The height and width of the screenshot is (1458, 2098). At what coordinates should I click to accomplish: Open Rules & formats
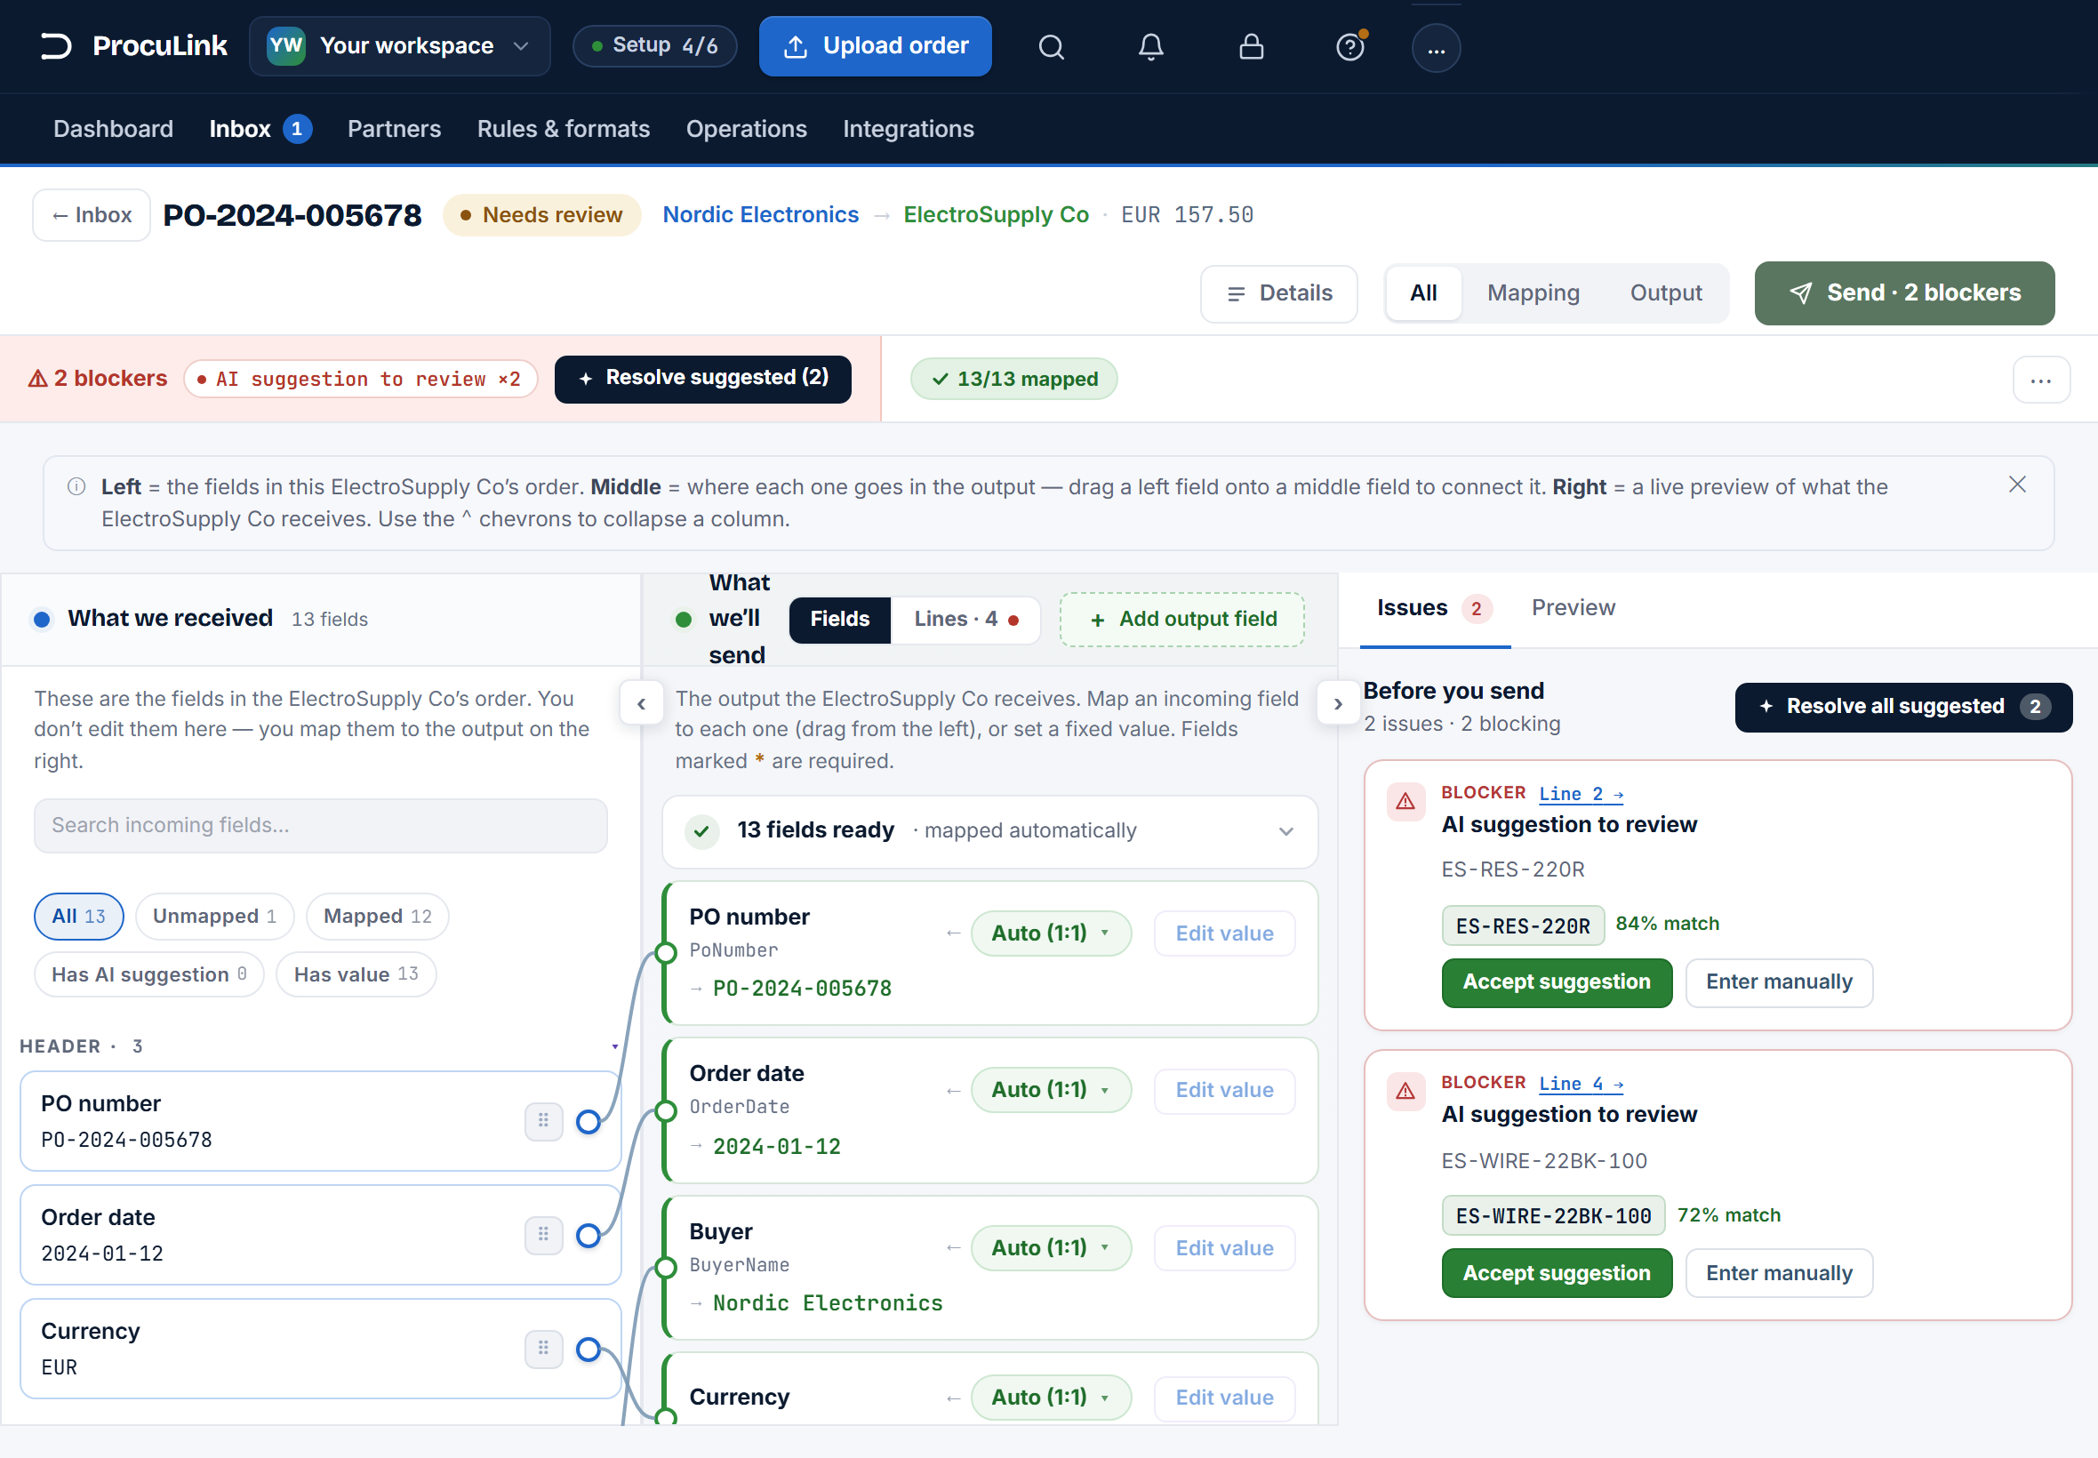563,129
